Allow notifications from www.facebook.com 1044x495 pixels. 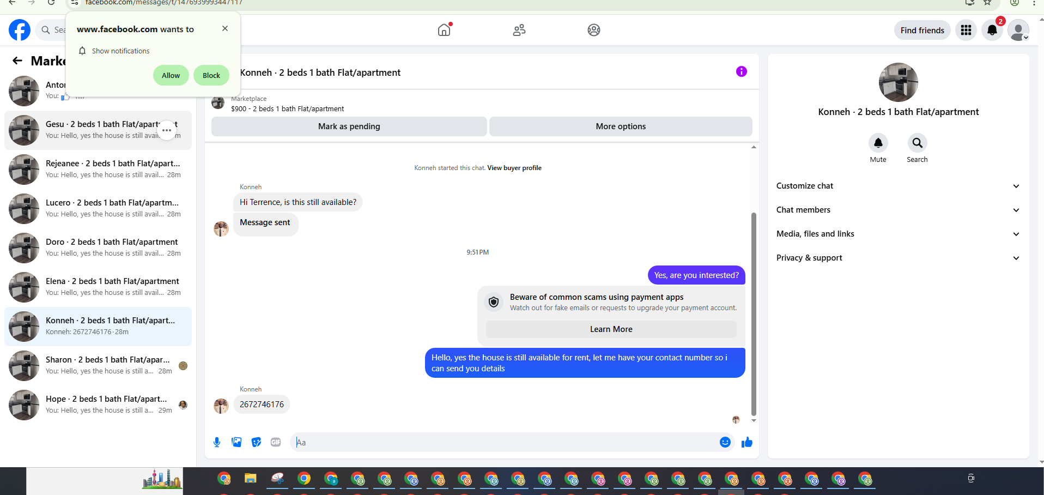coord(171,75)
